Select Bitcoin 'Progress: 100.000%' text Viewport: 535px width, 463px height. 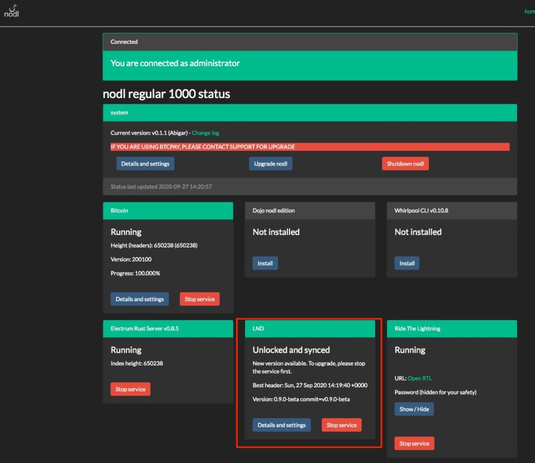[x=135, y=274]
